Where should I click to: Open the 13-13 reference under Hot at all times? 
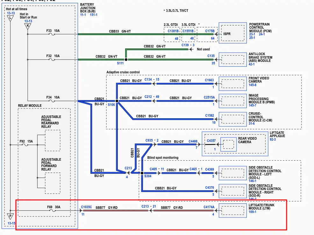pos(11,13)
